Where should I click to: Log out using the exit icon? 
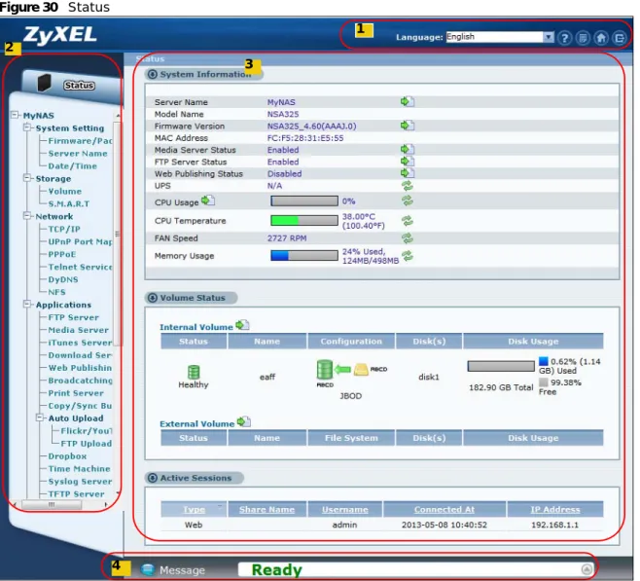[620, 38]
